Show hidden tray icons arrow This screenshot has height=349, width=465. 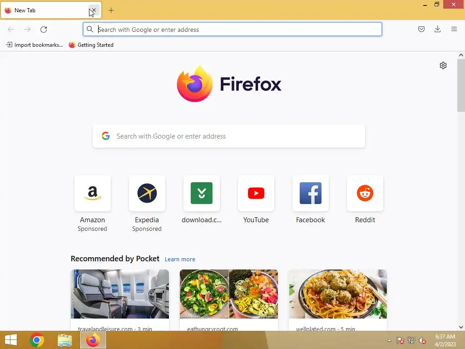coord(389,340)
